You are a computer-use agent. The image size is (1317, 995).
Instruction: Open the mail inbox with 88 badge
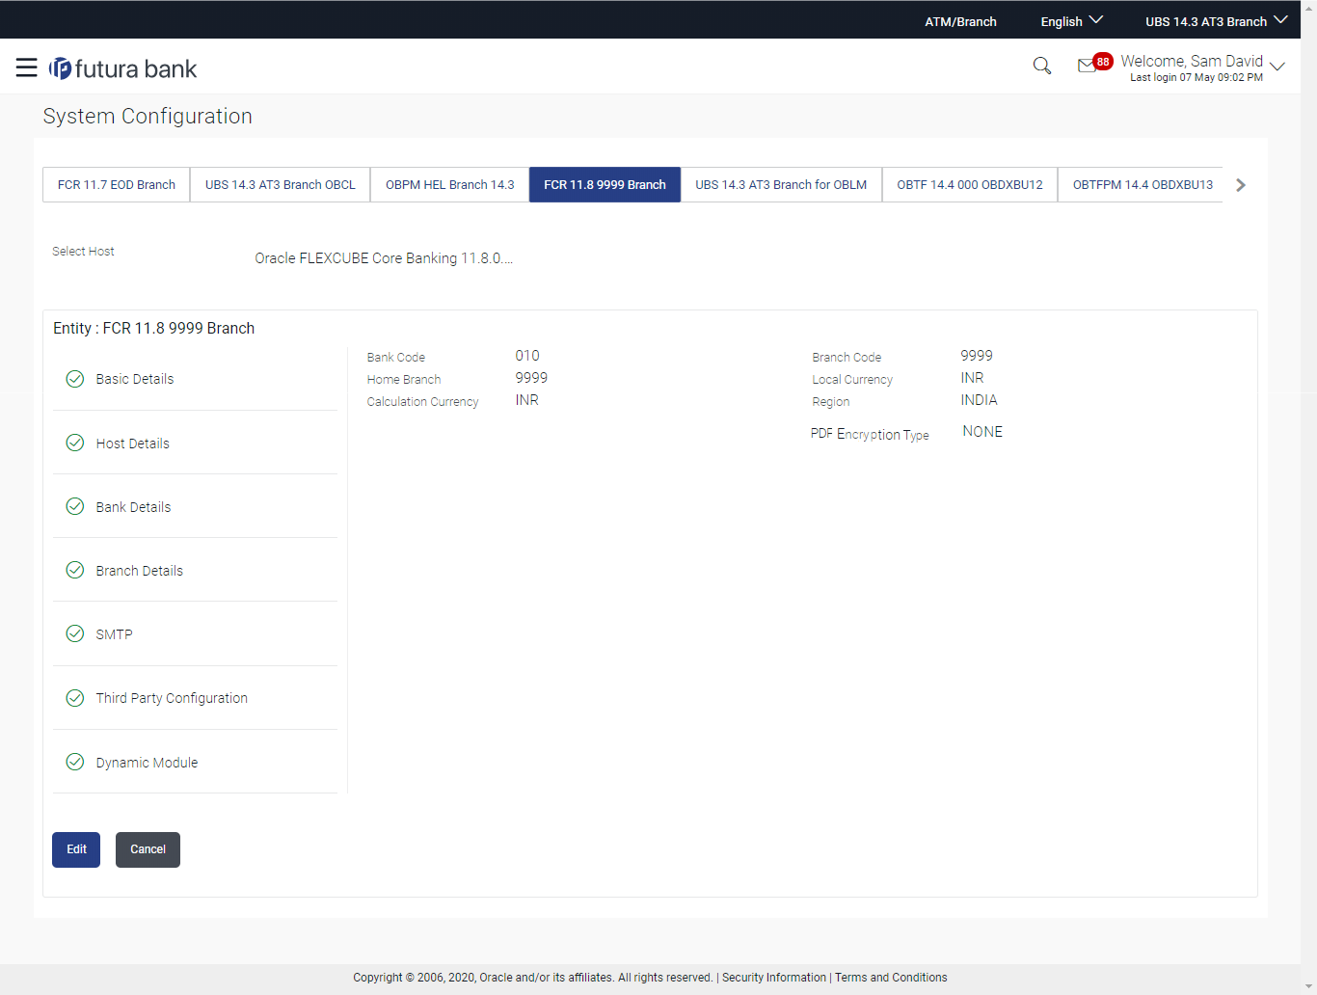tap(1094, 64)
